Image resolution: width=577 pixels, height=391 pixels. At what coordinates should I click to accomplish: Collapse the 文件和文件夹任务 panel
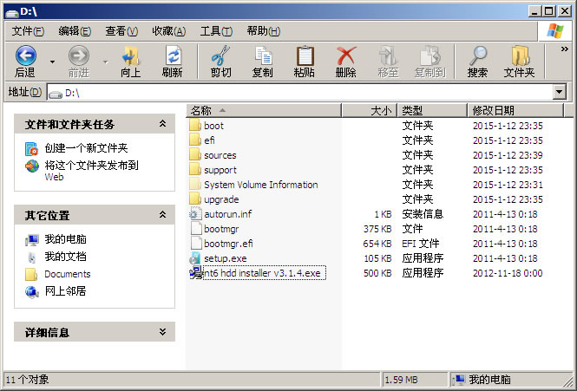[x=162, y=124]
